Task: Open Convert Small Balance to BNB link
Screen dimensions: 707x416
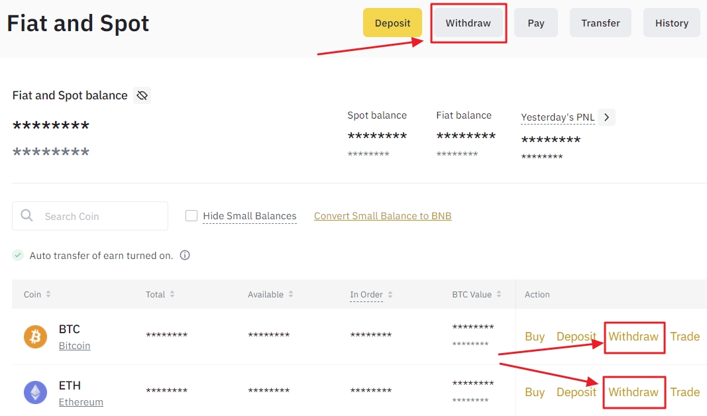Action: click(382, 216)
